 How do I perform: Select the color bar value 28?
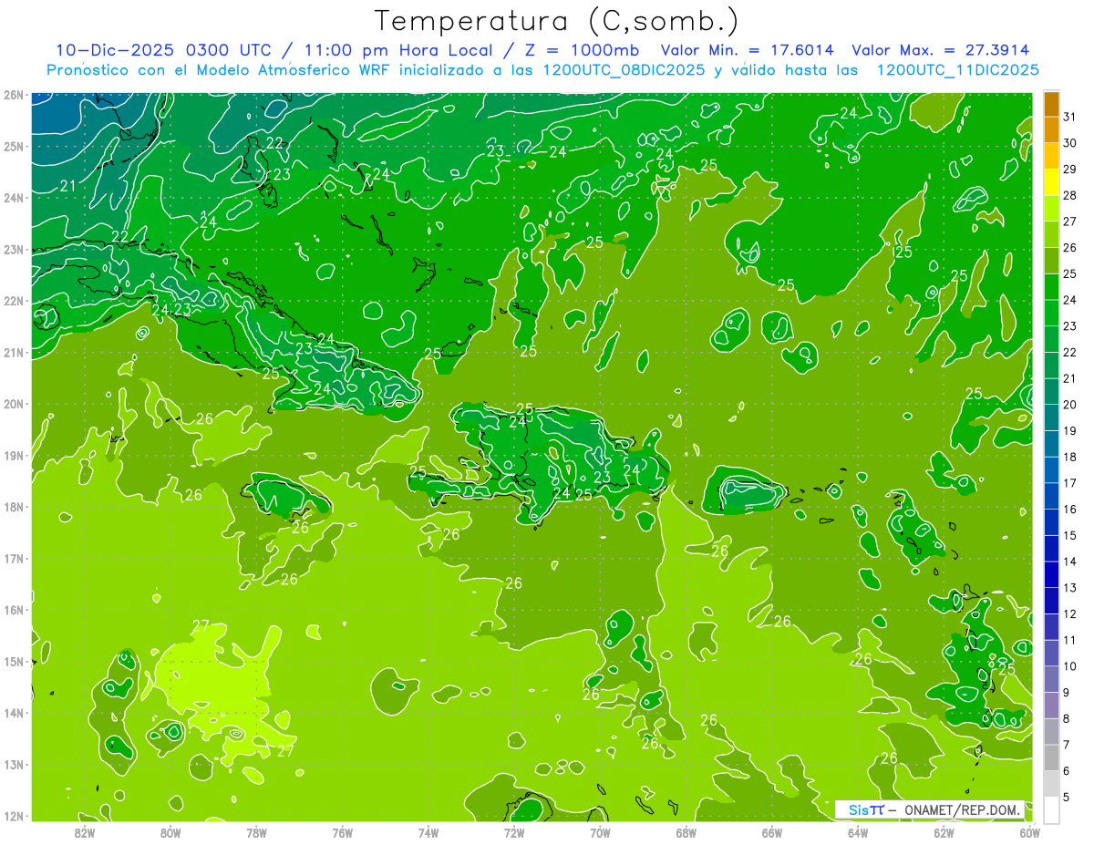tap(1070, 196)
